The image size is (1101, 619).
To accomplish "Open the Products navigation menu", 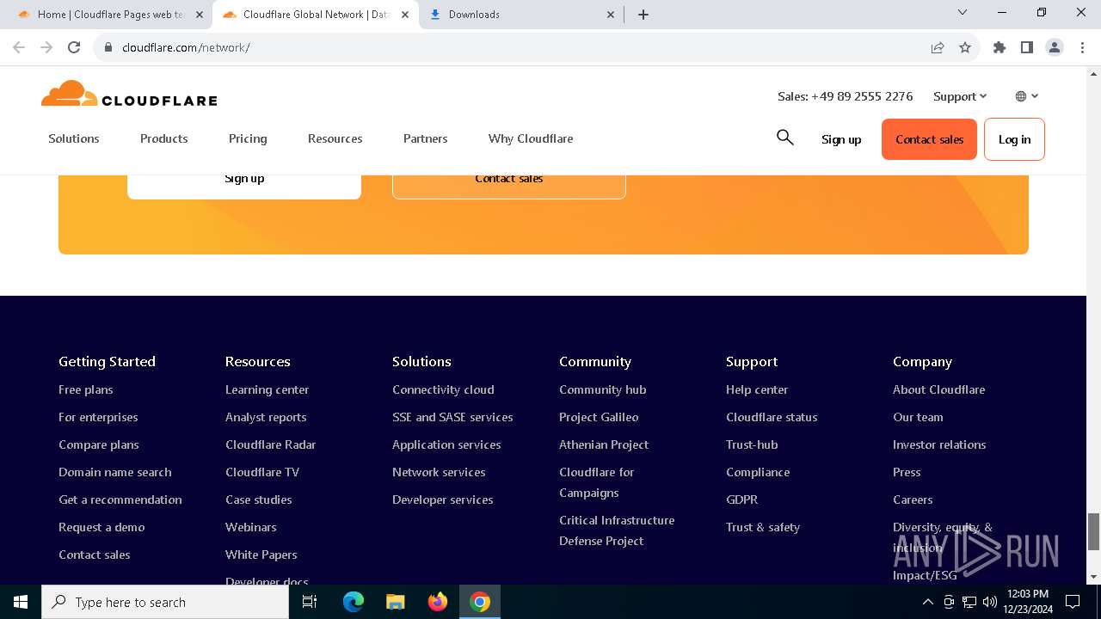I will pos(164,138).
